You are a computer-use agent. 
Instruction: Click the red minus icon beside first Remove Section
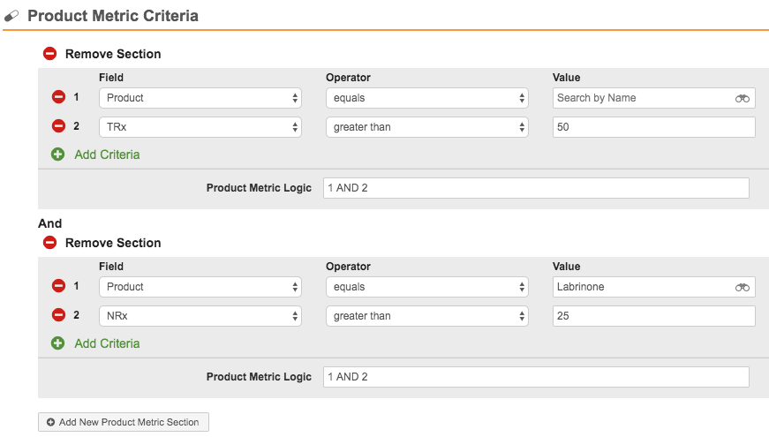(50, 54)
